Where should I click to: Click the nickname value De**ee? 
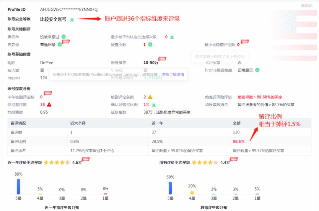(47, 63)
